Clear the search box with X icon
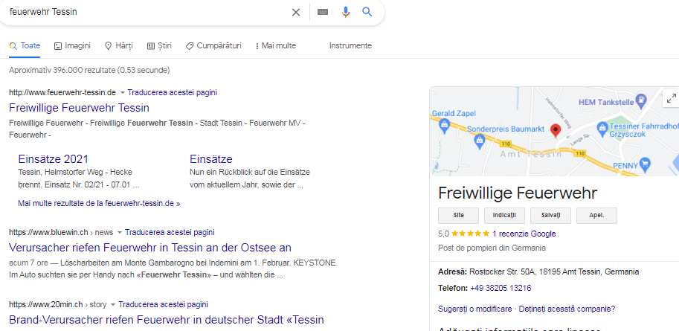679x331 pixels. pyautogui.click(x=296, y=12)
